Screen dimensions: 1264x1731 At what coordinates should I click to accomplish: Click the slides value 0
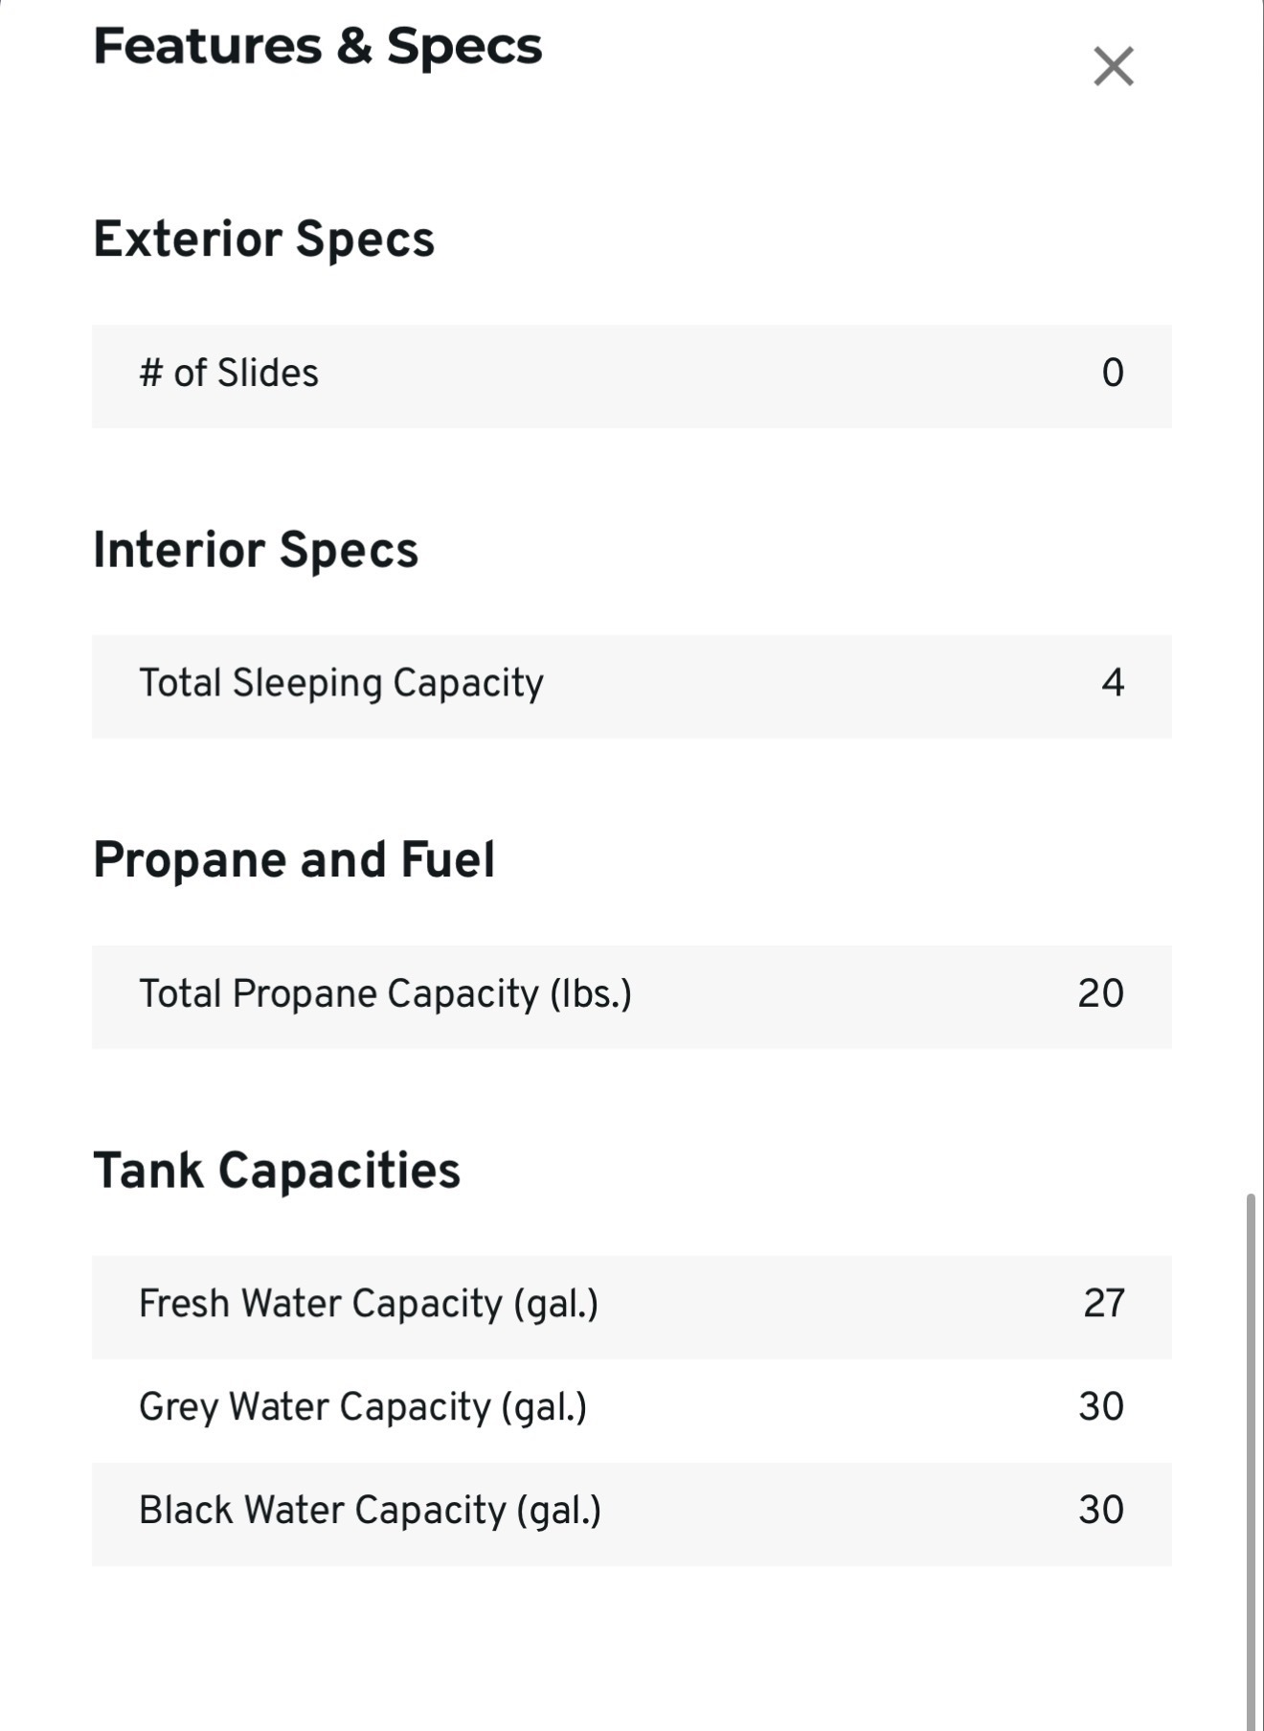(x=1113, y=373)
